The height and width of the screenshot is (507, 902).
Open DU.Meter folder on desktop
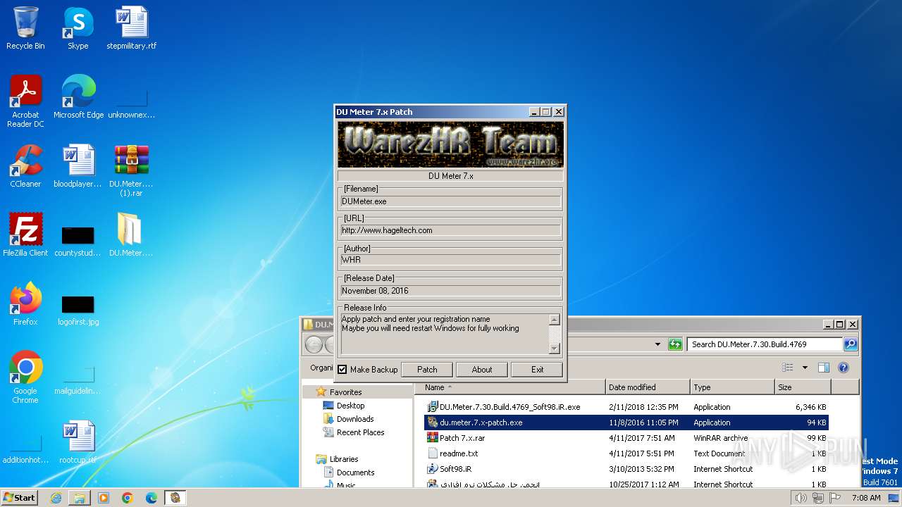click(x=131, y=234)
